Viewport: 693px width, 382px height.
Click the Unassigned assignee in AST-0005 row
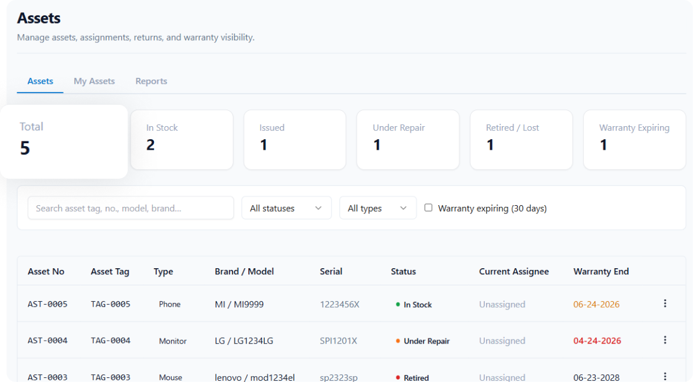[x=502, y=304]
